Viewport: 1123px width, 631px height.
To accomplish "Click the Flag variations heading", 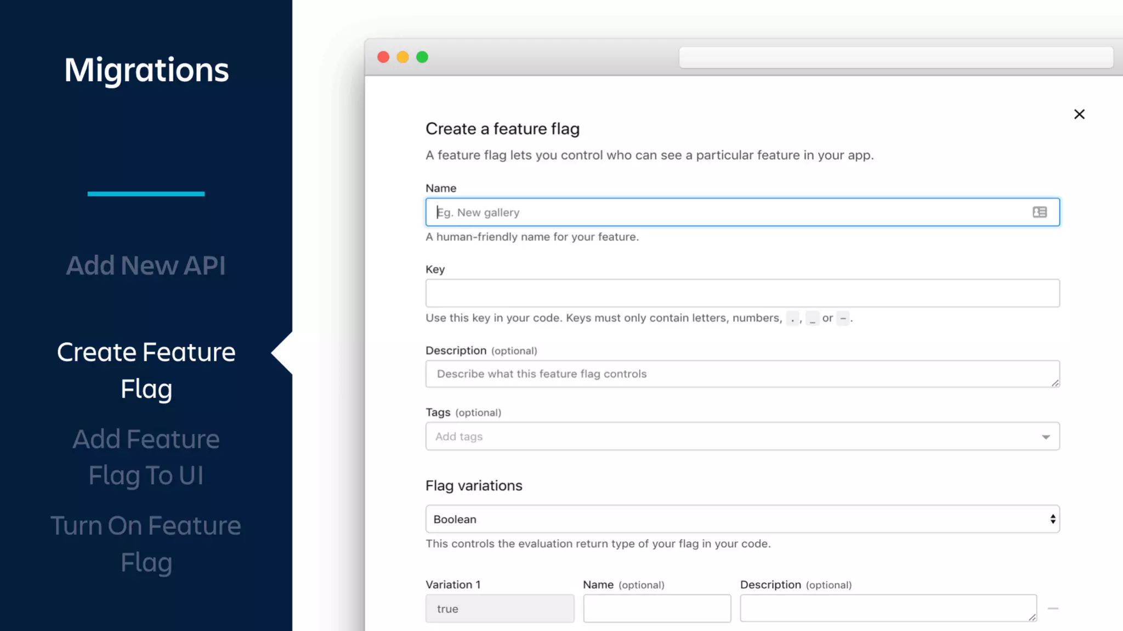I will [474, 486].
